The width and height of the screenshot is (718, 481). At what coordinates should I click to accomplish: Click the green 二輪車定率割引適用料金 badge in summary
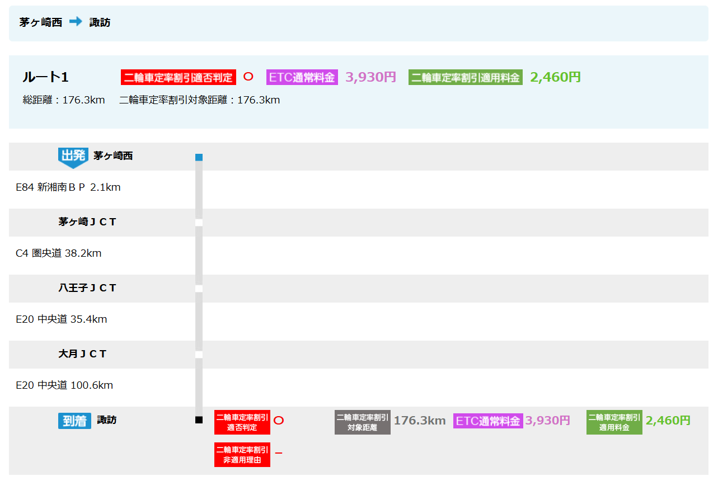(x=466, y=77)
